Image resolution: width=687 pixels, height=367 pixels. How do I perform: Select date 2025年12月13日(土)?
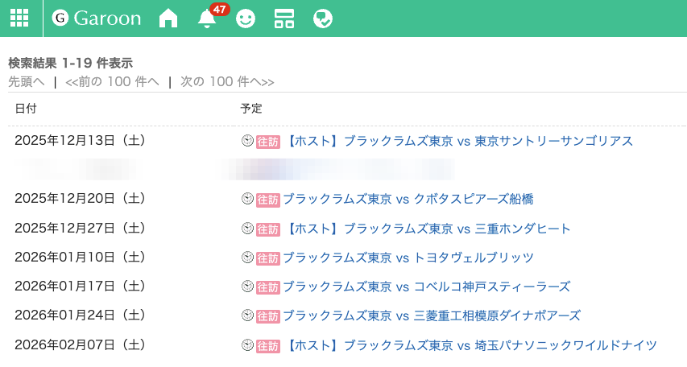pyautogui.click(x=80, y=141)
